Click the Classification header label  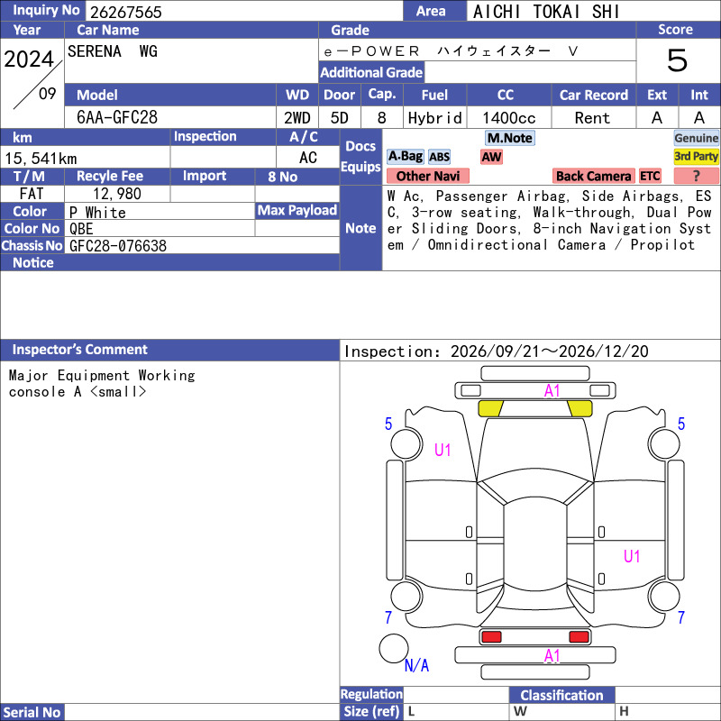coord(561,695)
